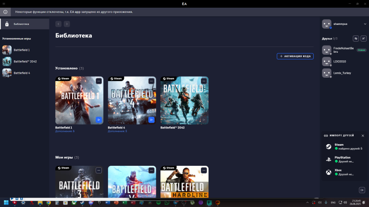Open the hamburger menu in title bar

pos(4,4)
